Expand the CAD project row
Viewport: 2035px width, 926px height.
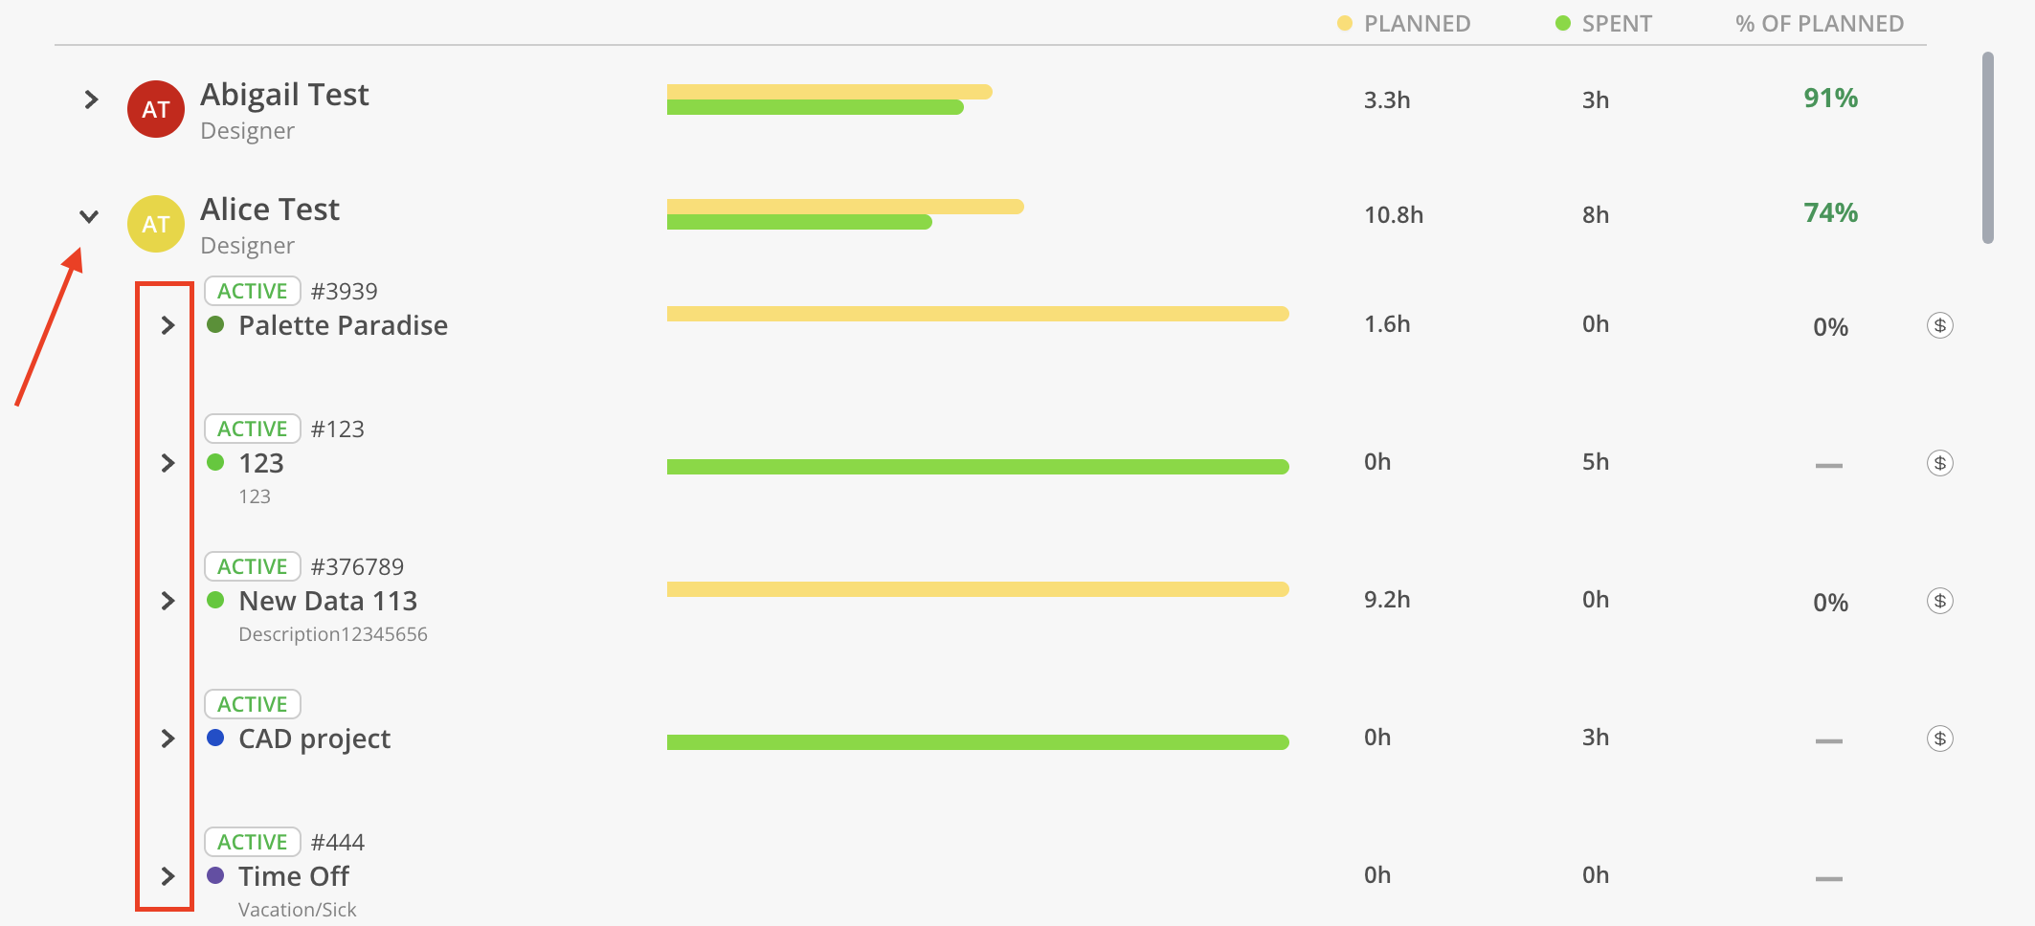click(168, 739)
